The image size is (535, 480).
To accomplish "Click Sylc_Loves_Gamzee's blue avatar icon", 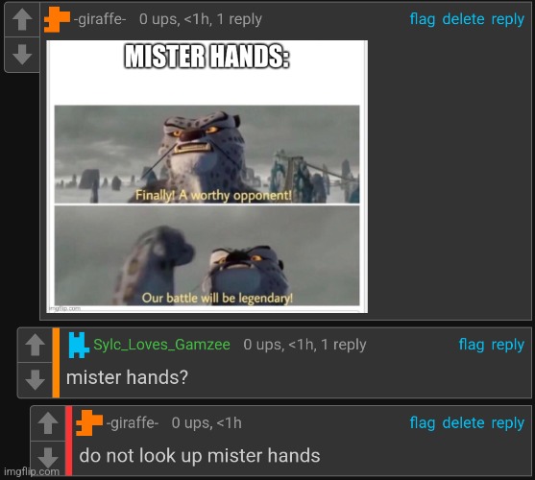I will pos(79,345).
